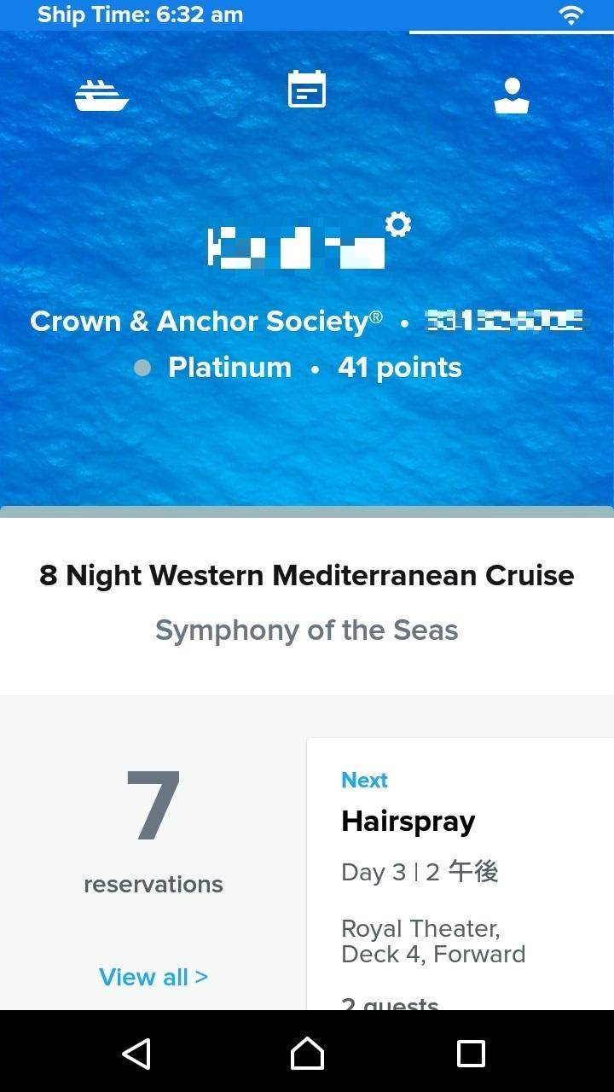Tap the 41 points text
614x1092 pixels.
pyautogui.click(x=400, y=368)
